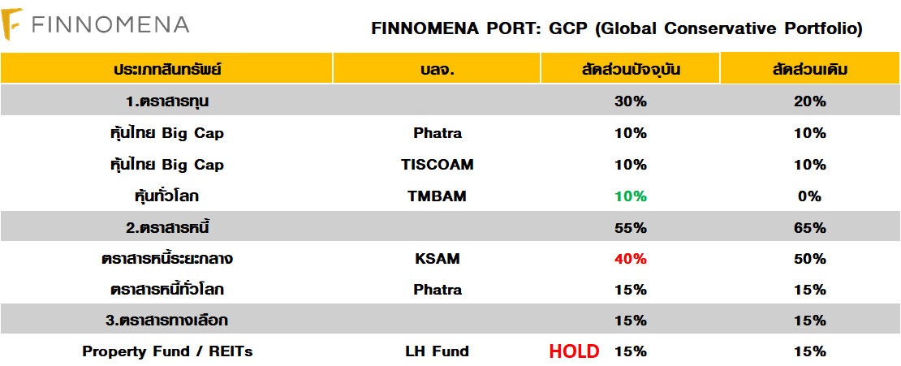Select the 3.ตราสารทางเลือก category row
This screenshot has height=366, width=901.
tap(167, 321)
